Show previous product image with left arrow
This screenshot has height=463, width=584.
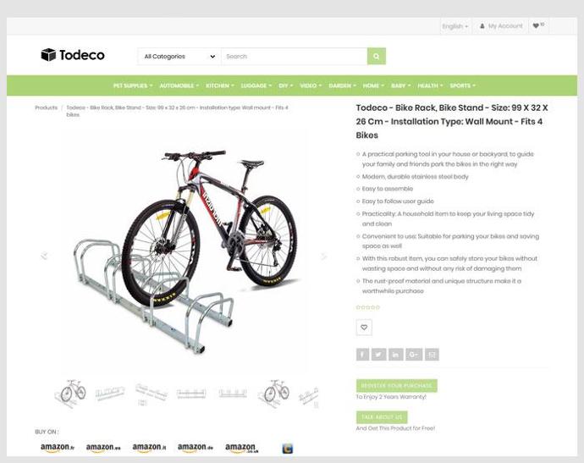pos(44,256)
